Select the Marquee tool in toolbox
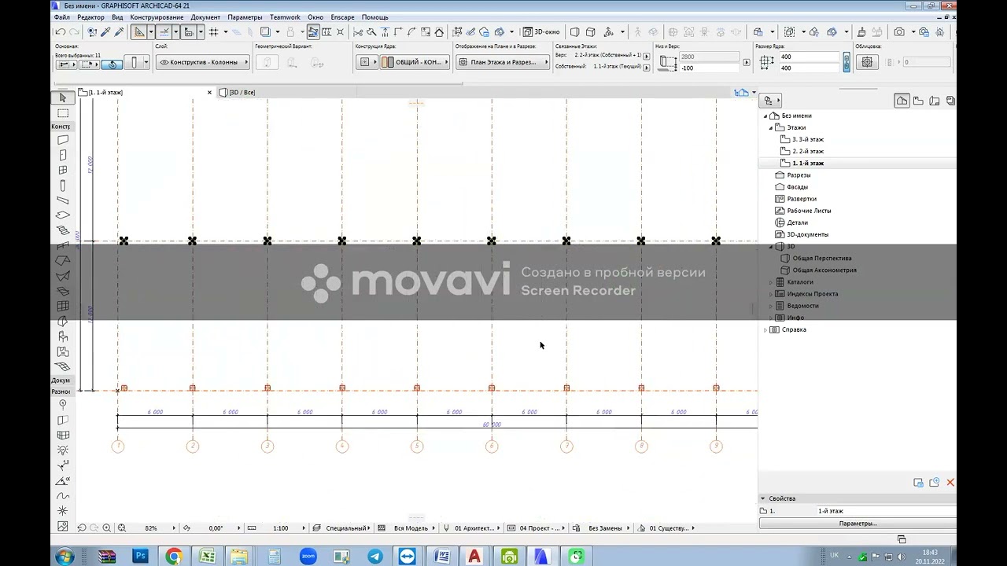Screen dimensions: 1007x566 [62, 113]
